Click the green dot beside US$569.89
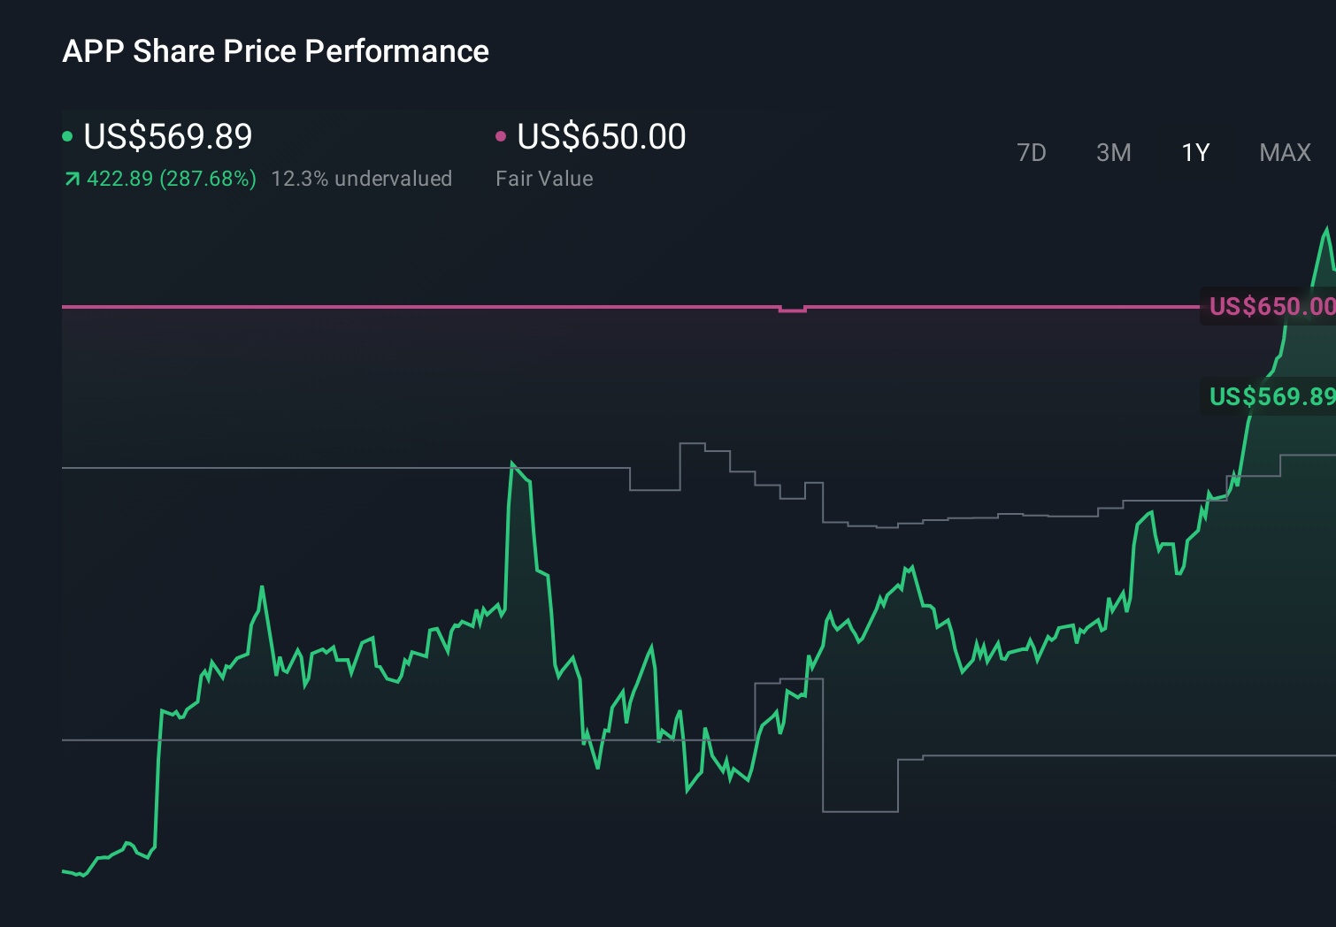The width and height of the screenshot is (1336, 927). [67, 136]
